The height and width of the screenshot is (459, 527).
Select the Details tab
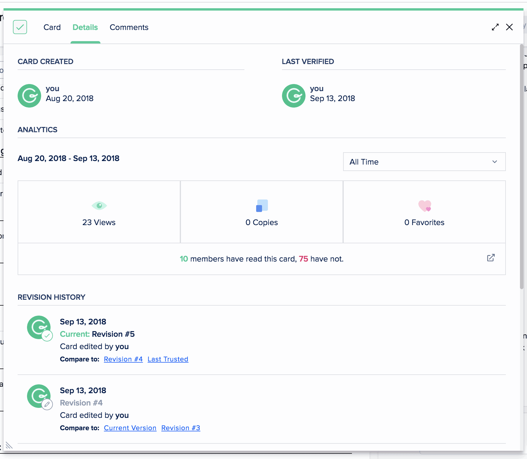click(85, 27)
